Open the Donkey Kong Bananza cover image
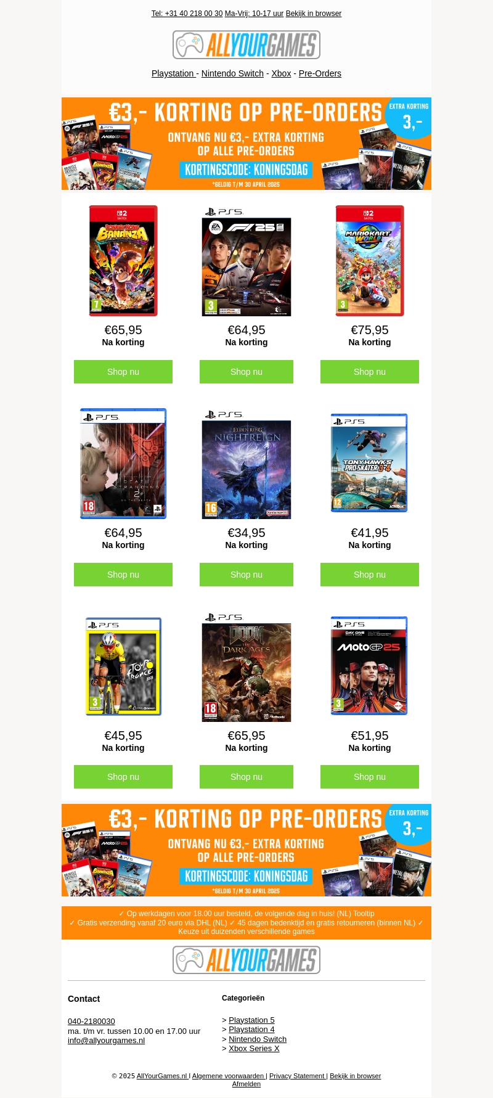Image resolution: width=493 pixels, height=1098 pixels. (123, 261)
